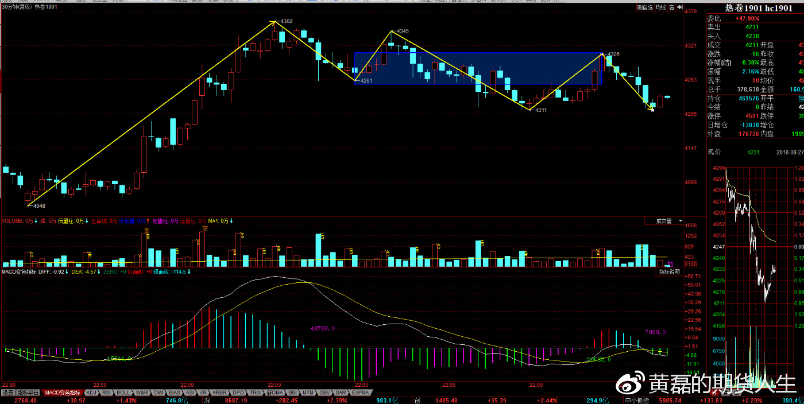Click the 指标说明 button in MACD pane
This screenshot has width=804, height=404.
coord(670,271)
